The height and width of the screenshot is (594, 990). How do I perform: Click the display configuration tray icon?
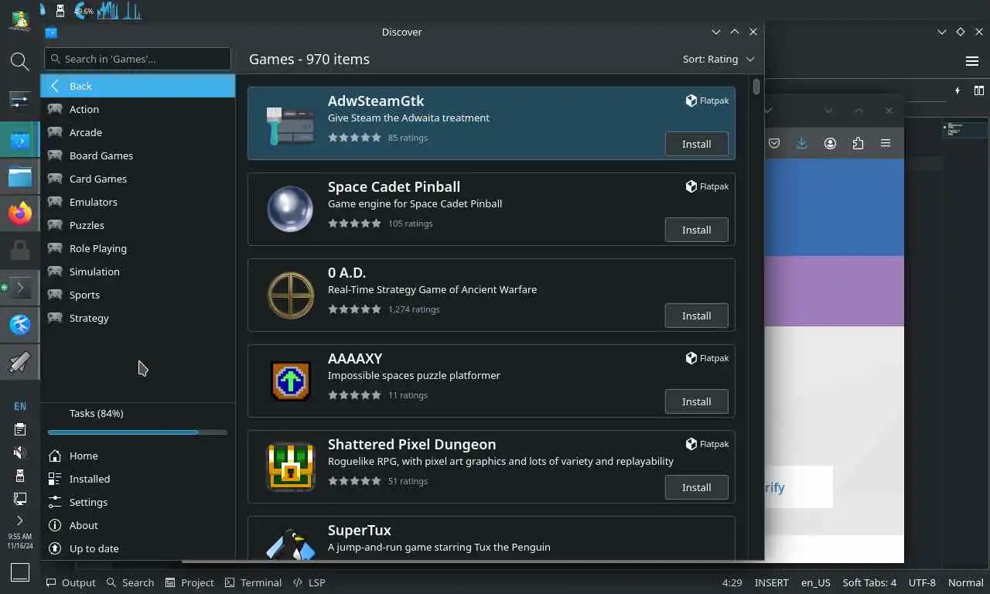[20, 499]
